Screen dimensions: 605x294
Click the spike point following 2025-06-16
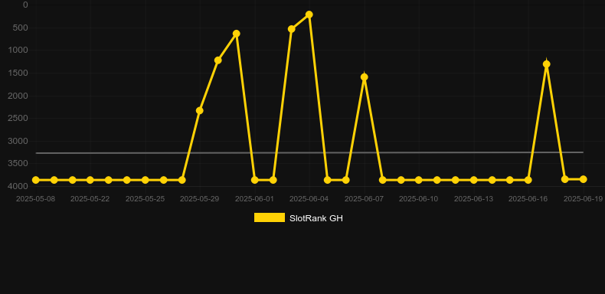coord(546,64)
